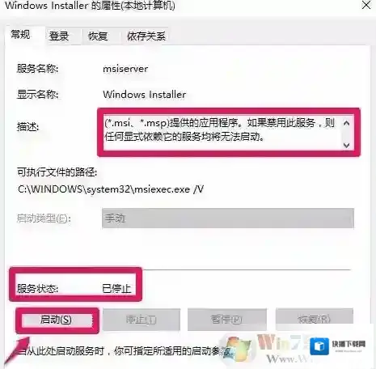Click the Windows flag logo watermark
This screenshot has height=369, width=376.
click(x=239, y=348)
